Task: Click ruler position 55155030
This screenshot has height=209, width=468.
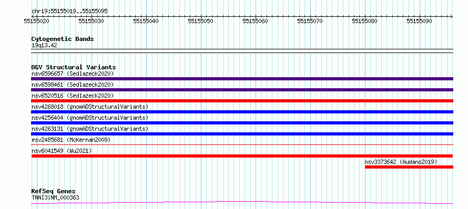Action: (x=91, y=21)
